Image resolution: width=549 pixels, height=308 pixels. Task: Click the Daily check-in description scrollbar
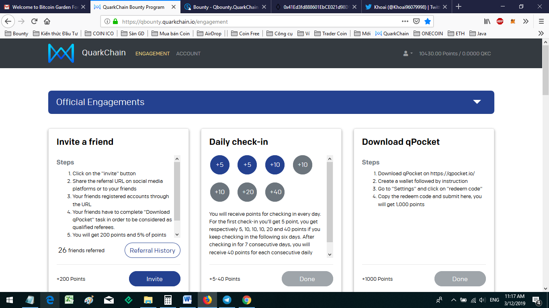[x=330, y=202]
